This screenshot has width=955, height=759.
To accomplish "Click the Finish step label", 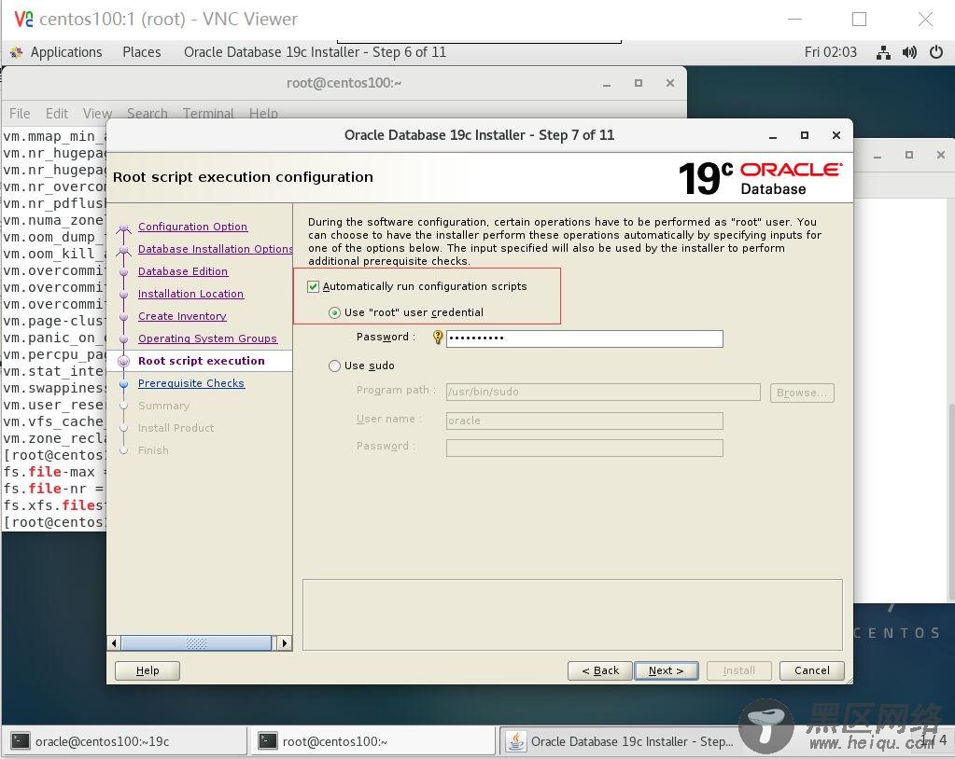I will 153,450.
